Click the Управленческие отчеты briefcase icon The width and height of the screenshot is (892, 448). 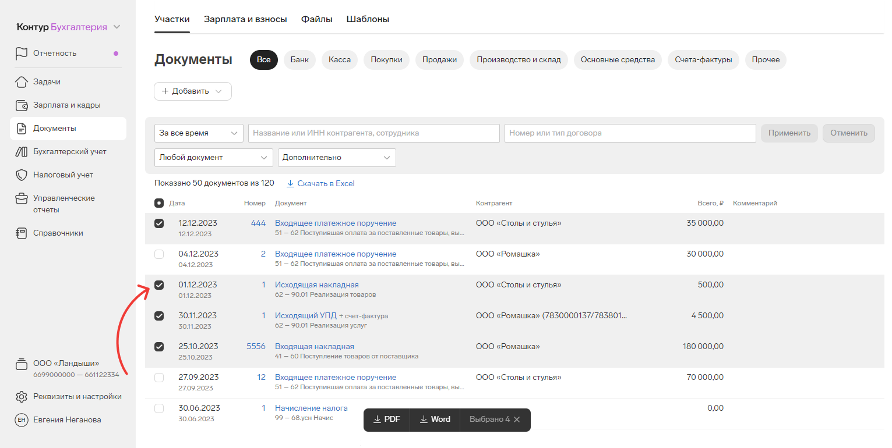(x=22, y=198)
